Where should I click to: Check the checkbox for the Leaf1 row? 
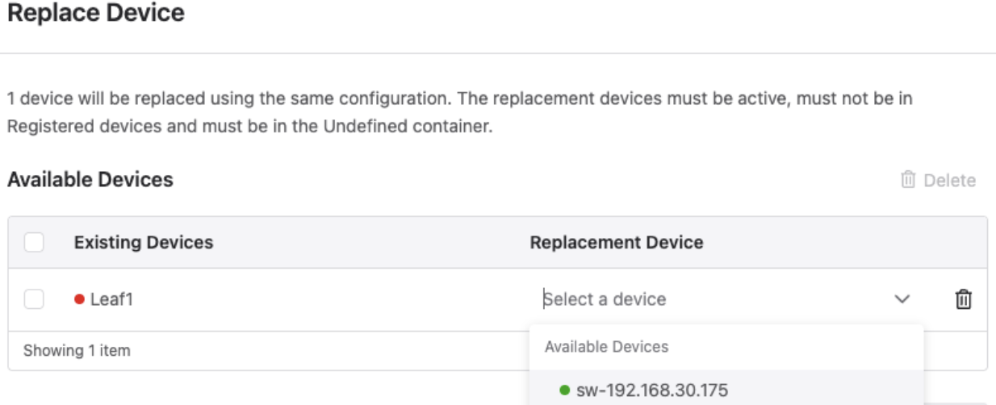pyautogui.click(x=34, y=300)
